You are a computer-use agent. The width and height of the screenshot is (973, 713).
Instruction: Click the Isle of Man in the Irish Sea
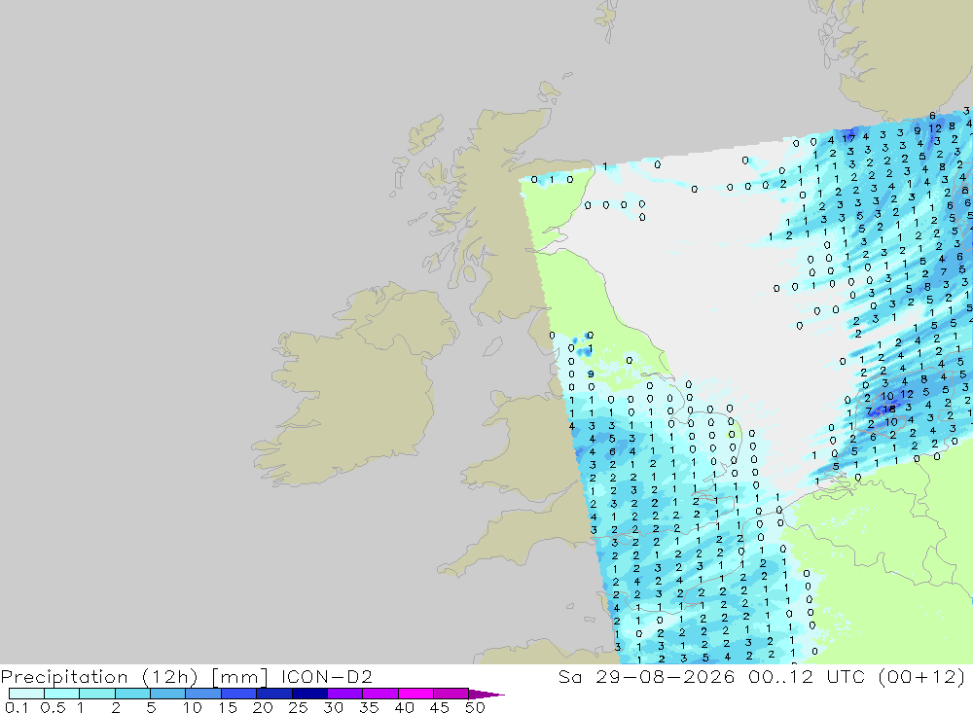click(x=492, y=345)
